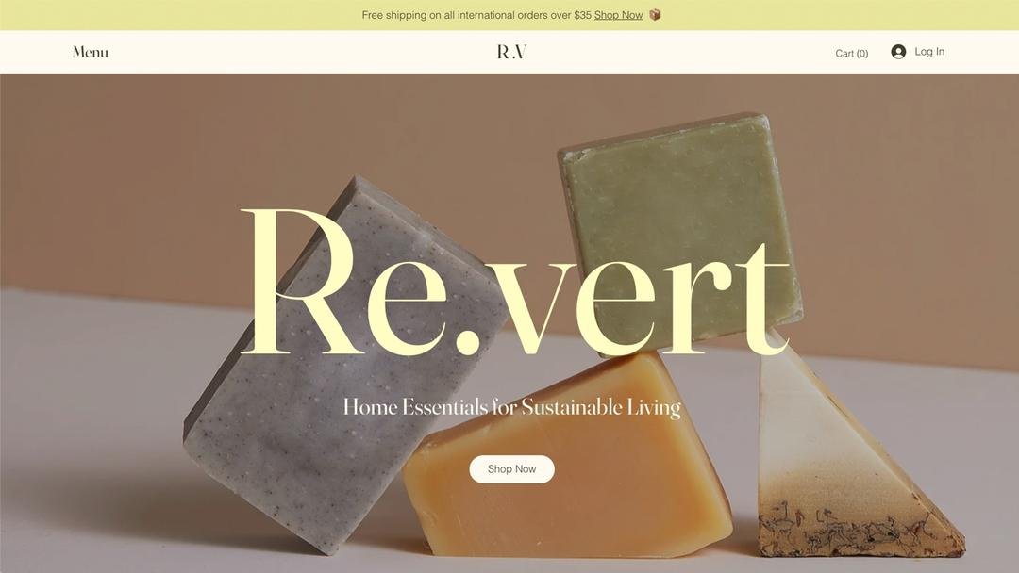Follow the underlined Shop Now banner link
The height and width of the screenshot is (573, 1019).
coord(618,15)
